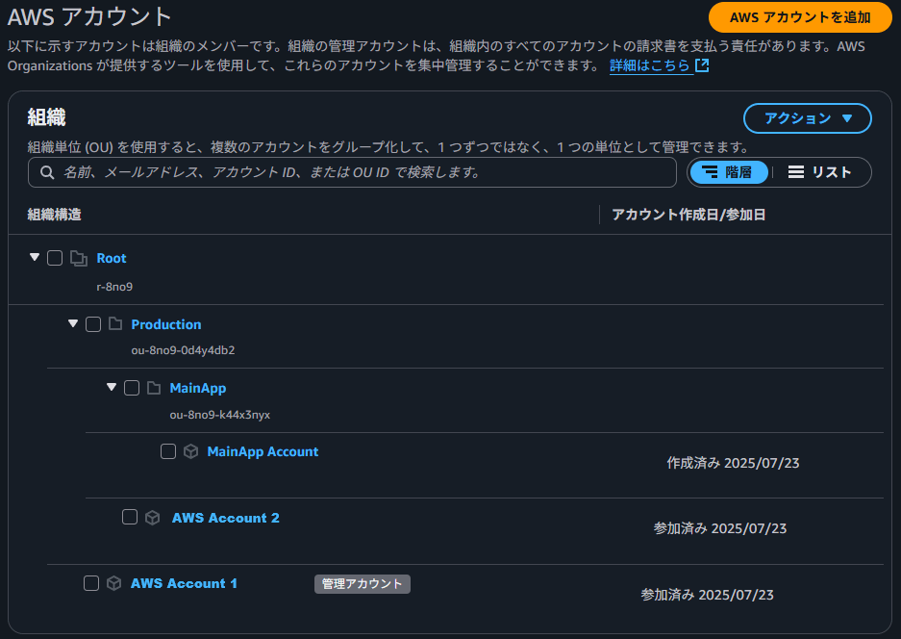Click the アカウント作成日/参加日 column header

point(688,215)
